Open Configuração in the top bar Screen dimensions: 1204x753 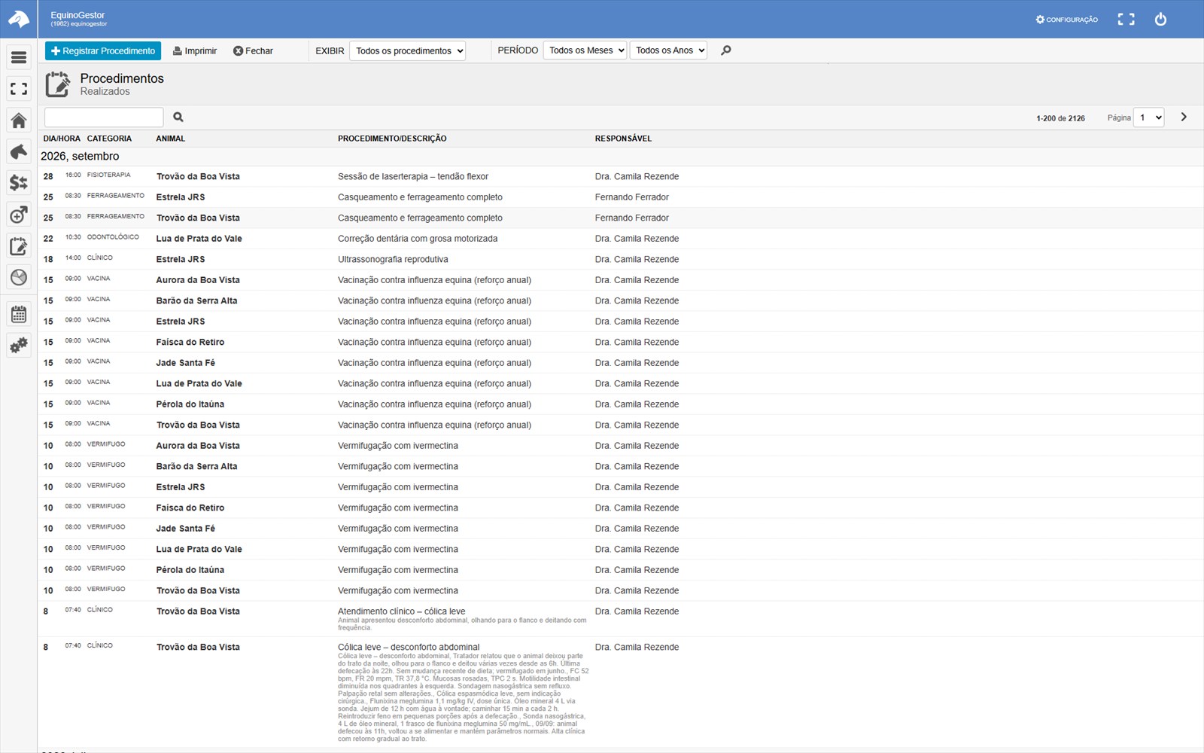point(1066,20)
